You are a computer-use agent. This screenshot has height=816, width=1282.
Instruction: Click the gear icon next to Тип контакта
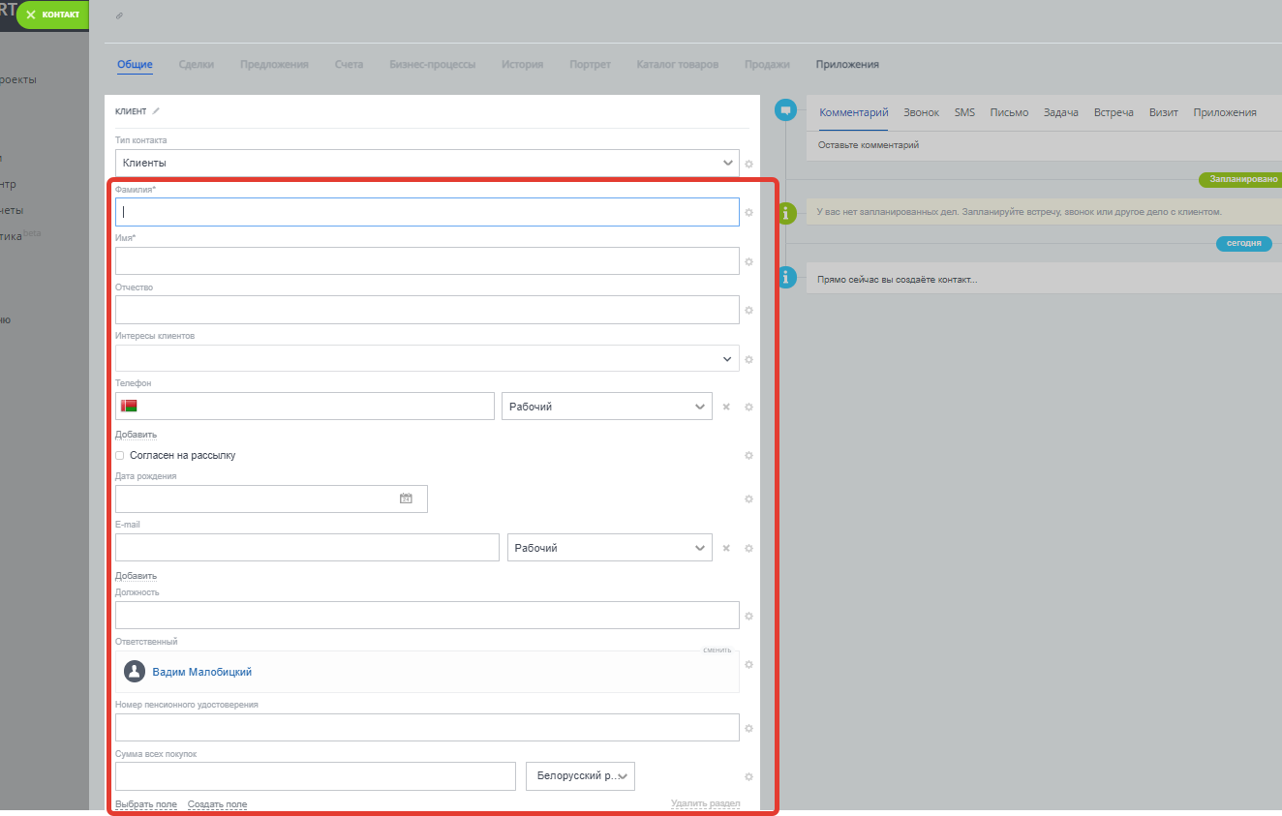pyautogui.click(x=748, y=165)
